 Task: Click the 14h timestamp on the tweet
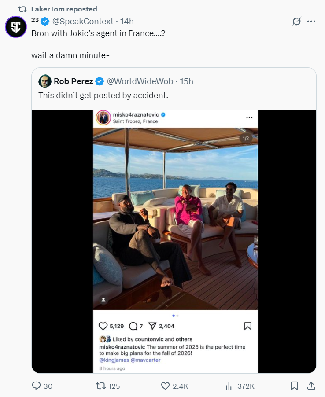[x=127, y=22]
